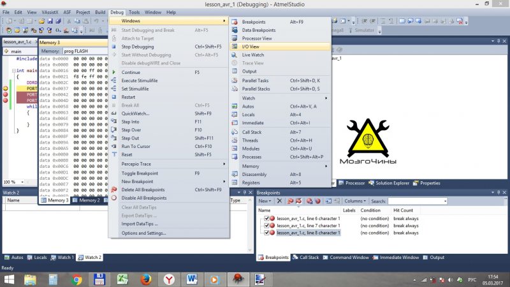
Task: Click the Call Stack icon in submenu
Action: pyautogui.click(x=235, y=132)
